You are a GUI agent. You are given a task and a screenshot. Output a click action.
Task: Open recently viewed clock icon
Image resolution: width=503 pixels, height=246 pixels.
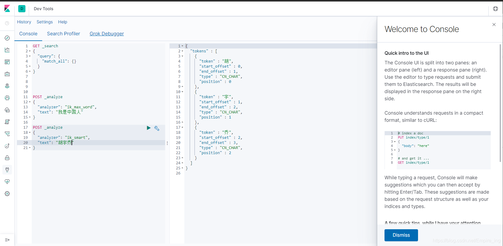click(x=7, y=23)
